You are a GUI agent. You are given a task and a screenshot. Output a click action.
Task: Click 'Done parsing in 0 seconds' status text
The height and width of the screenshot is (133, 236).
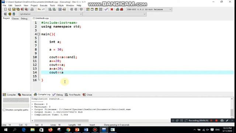[x=117, y=125]
